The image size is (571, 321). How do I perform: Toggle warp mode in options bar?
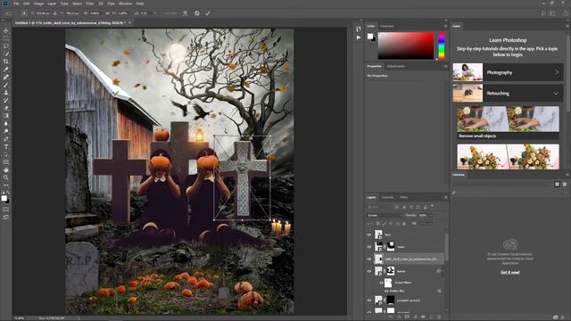click(185, 13)
